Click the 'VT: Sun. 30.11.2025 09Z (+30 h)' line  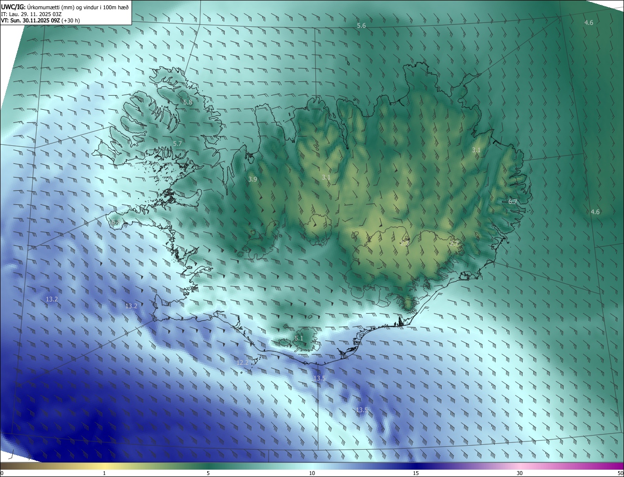click(x=40, y=20)
